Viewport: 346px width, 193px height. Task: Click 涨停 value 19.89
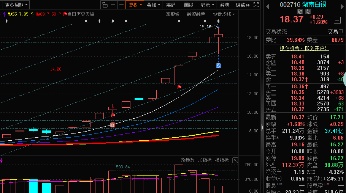coord(298,158)
